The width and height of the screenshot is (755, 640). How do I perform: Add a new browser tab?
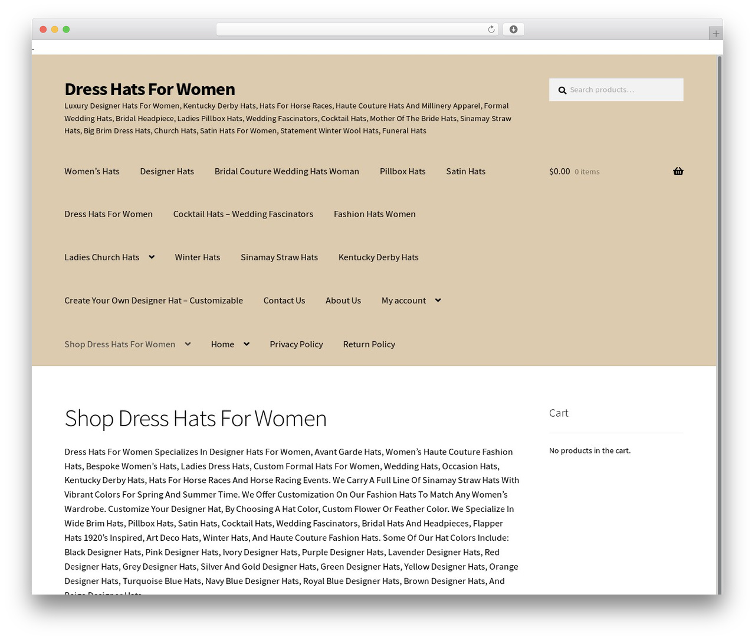click(x=715, y=34)
